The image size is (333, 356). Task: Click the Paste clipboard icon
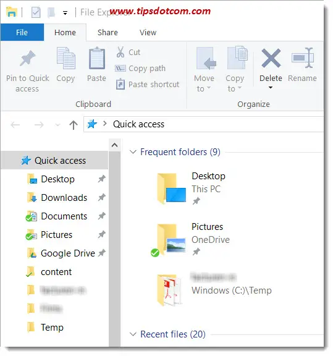(x=97, y=58)
